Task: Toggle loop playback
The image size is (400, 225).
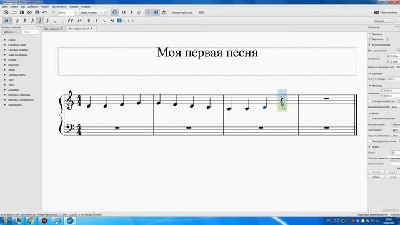Action: click(139, 12)
